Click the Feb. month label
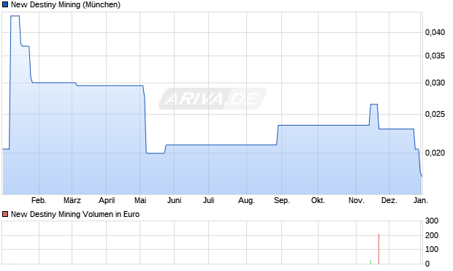 pyautogui.click(x=39, y=200)
